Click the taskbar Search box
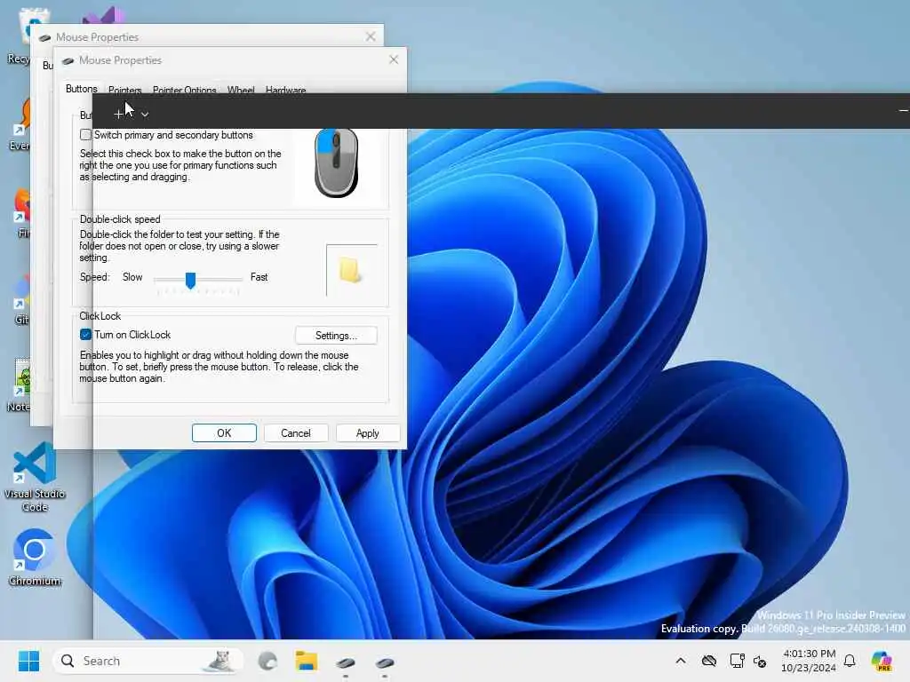Viewport: 910px width, 682px height. (x=147, y=661)
